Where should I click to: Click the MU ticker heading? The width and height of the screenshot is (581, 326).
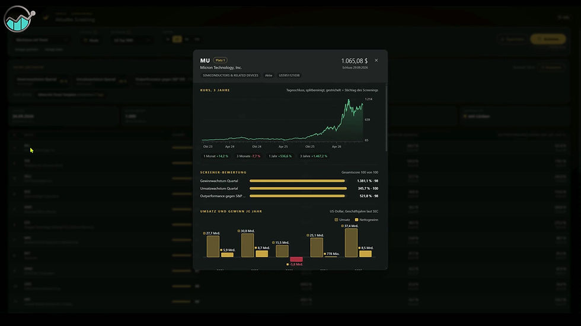click(x=205, y=60)
